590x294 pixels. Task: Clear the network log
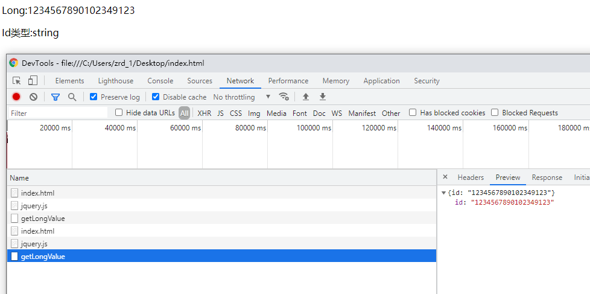click(34, 97)
